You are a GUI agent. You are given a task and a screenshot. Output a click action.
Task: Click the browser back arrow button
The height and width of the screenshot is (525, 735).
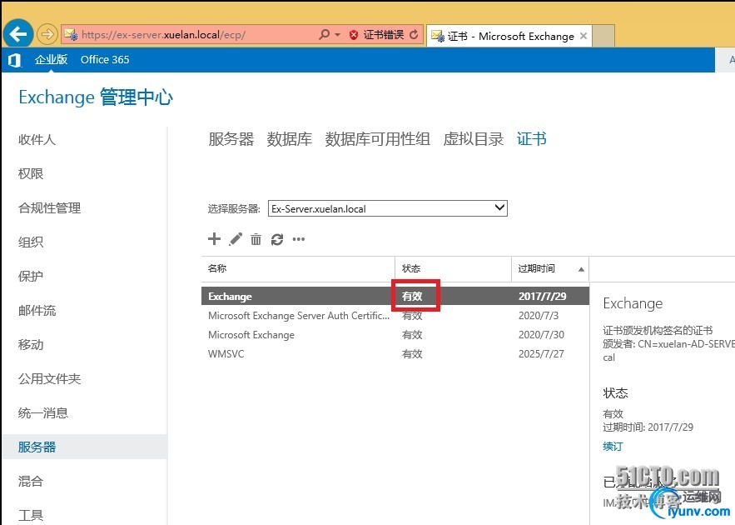(x=17, y=34)
